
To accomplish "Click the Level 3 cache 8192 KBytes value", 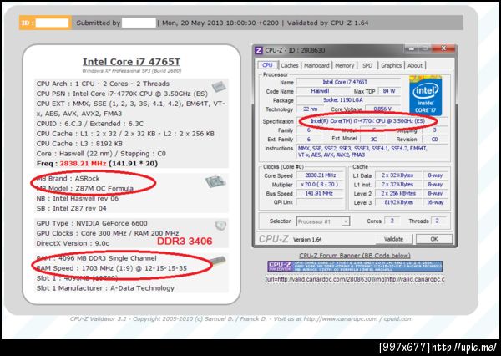I will pyautogui.click(x=397, y=202).
